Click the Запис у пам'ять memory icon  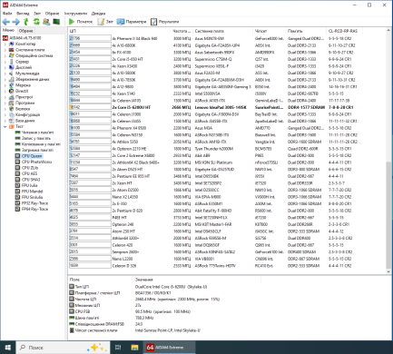tap(18, 138)
